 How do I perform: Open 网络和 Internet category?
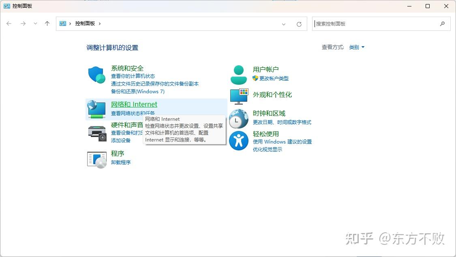(x=134, y=104)
